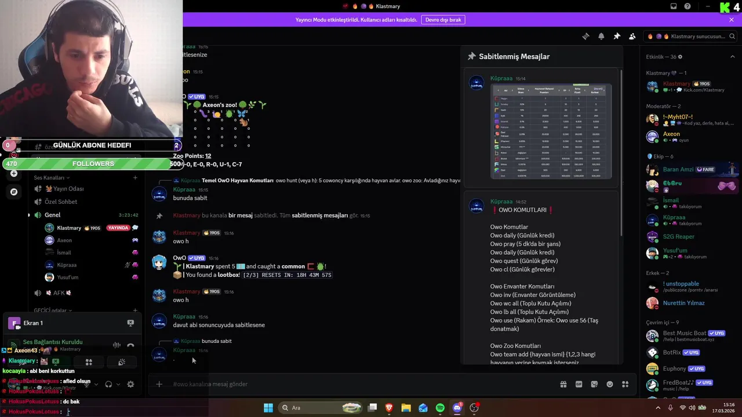Open the Threads icon in channel header
The height and width of the screenshot is (417, 742).
585,36
